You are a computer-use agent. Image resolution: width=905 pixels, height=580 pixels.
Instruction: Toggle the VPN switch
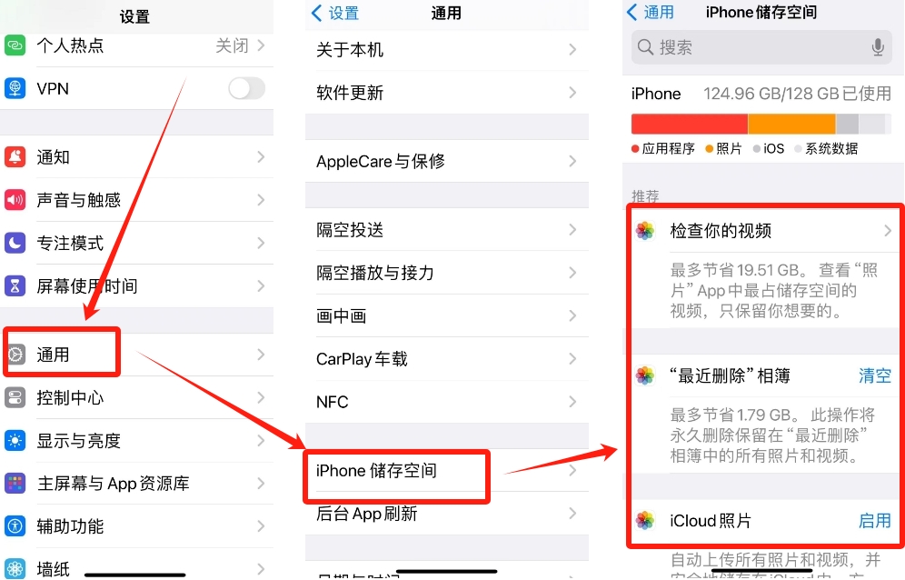click(246, 88)
